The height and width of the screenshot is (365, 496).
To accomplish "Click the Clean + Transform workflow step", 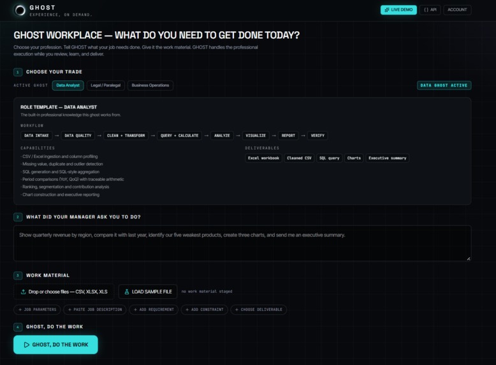I will pos(126,136).
